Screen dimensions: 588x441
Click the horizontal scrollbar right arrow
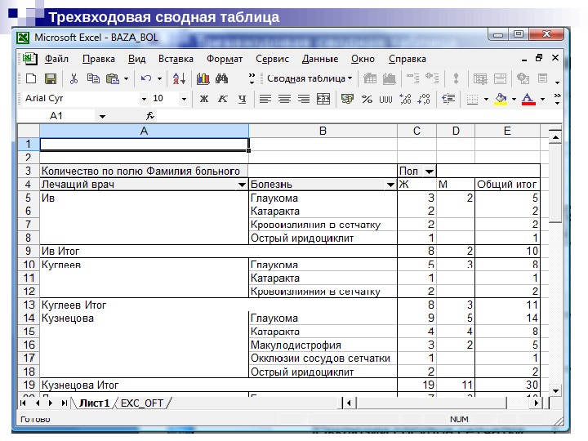537,403
